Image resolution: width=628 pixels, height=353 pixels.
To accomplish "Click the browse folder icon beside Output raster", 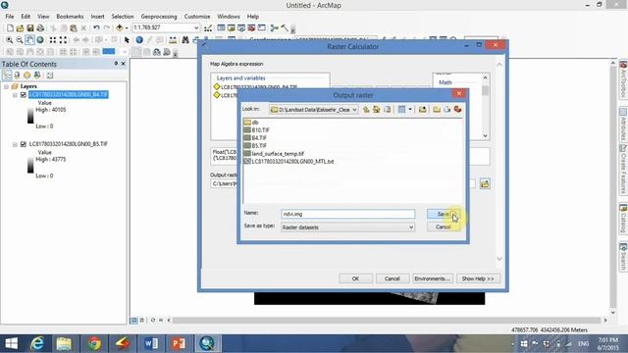I will pyautogui.click(x=485, y=183).
